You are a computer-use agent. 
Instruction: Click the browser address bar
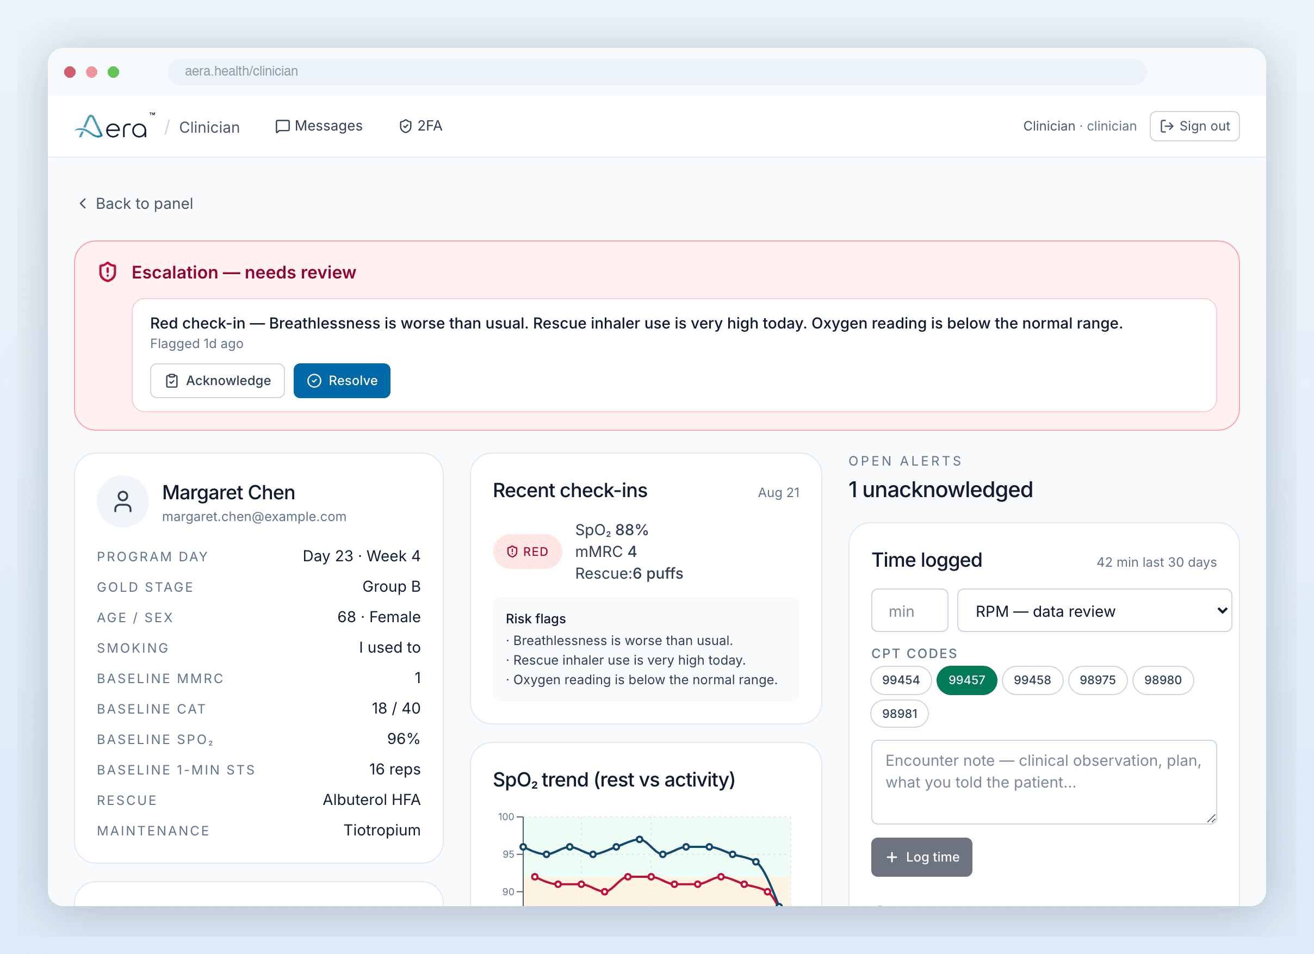[657, 71]
